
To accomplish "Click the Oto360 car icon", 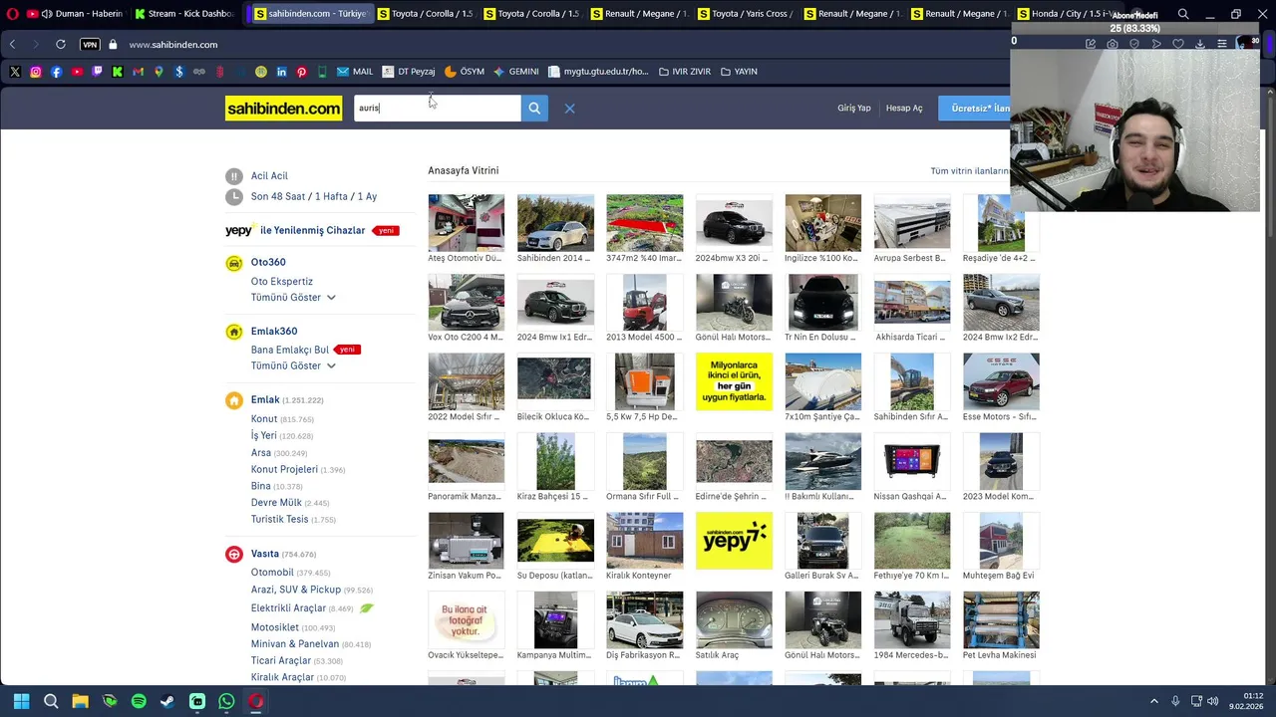I will [x=234, y=263].
